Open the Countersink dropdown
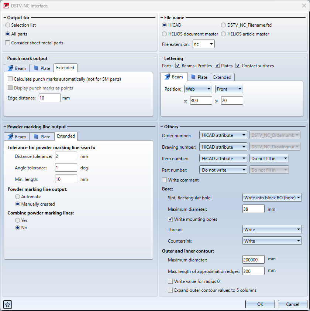Viewport: 310px width, 311px height. click(x=272, y=241)
